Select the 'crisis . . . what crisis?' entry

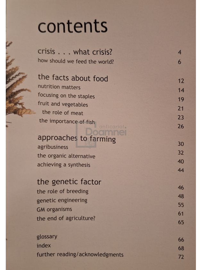(x=75, y=52)
